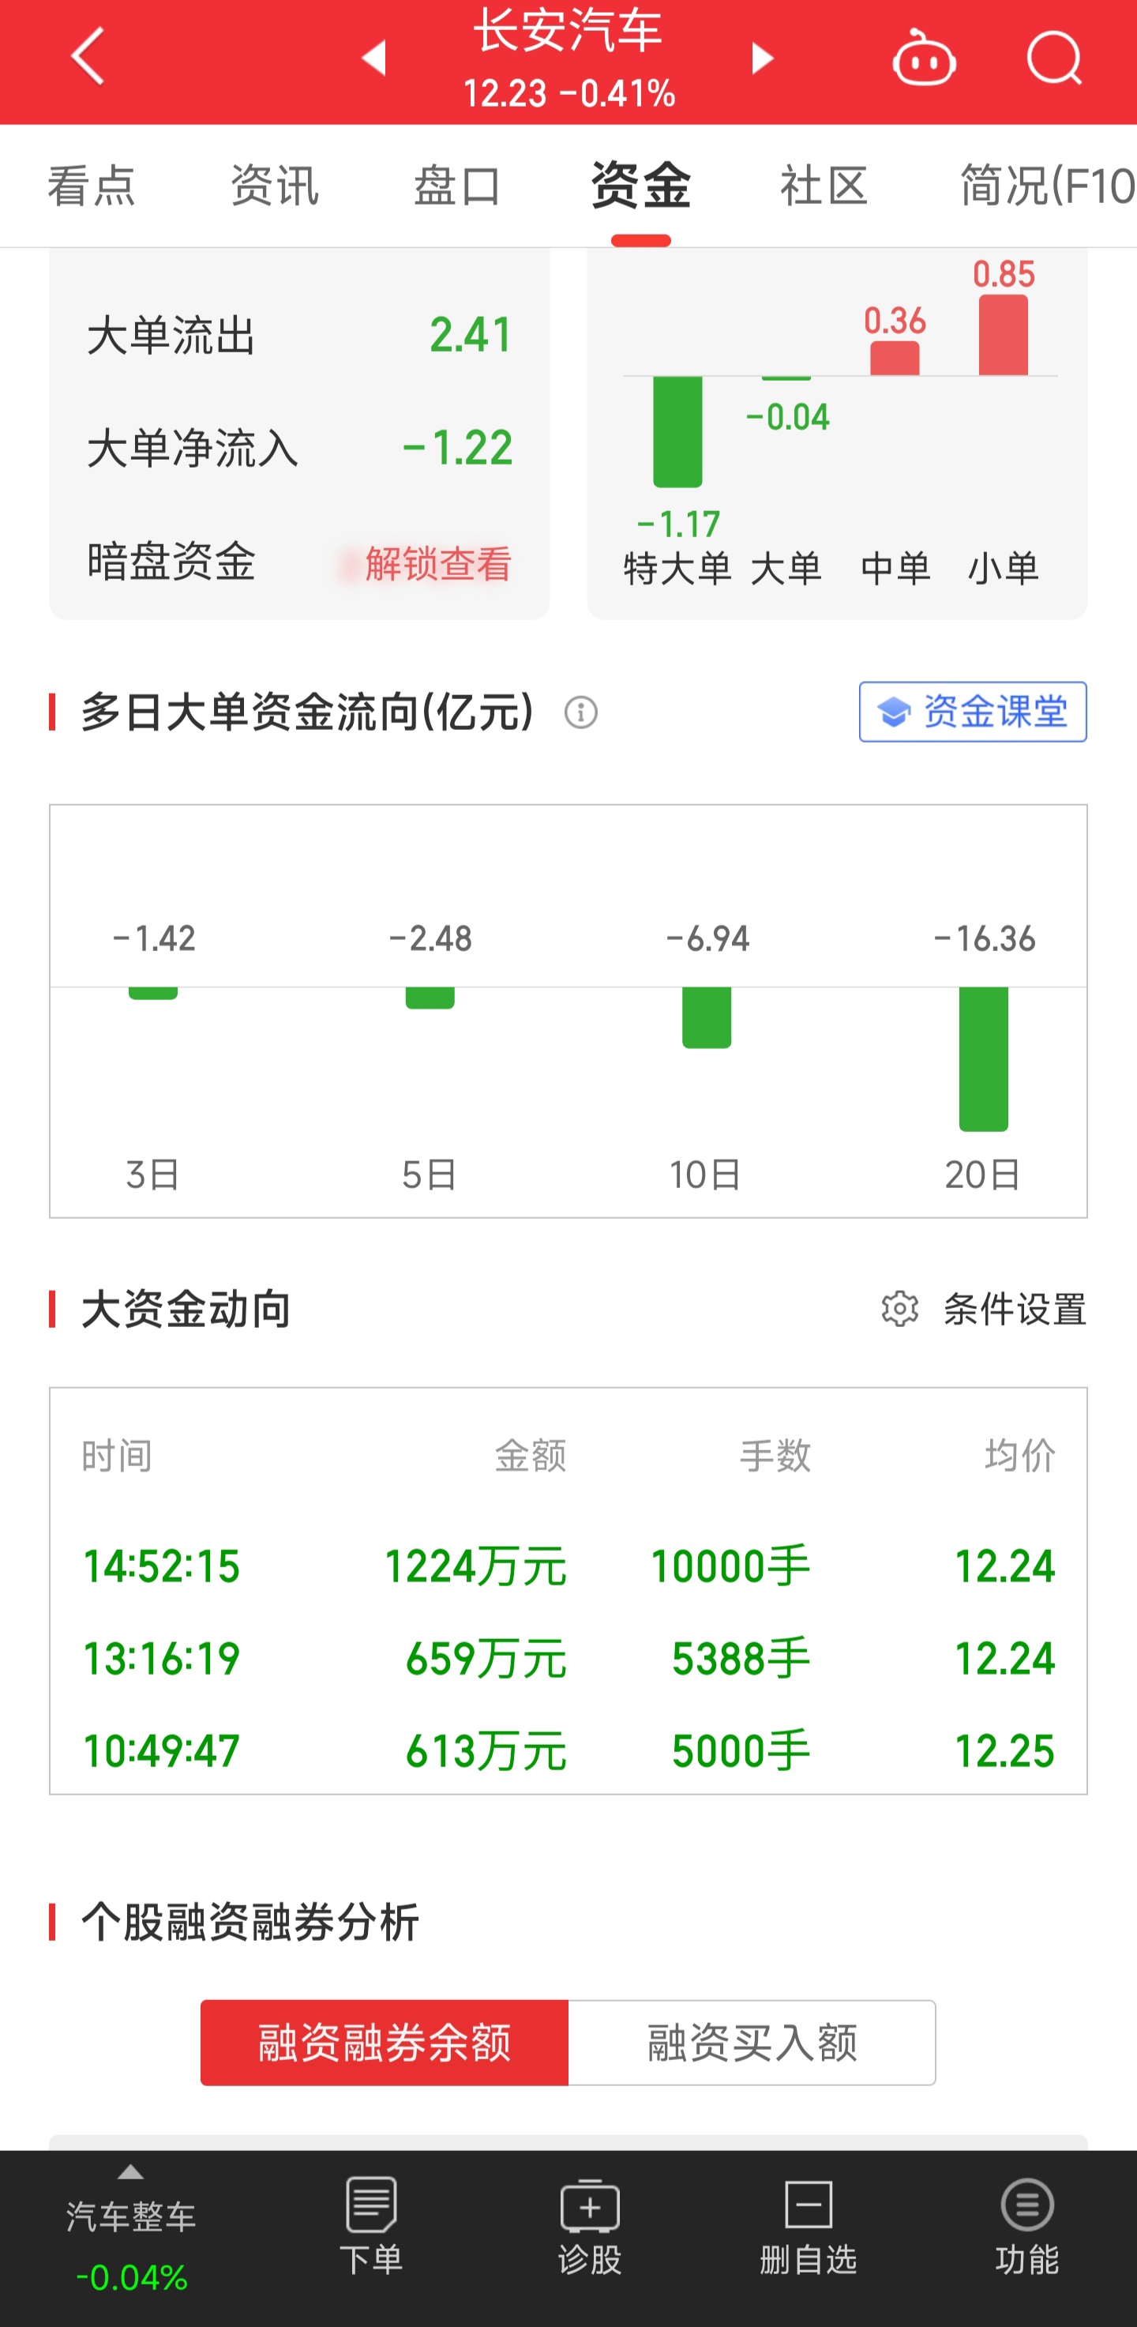Tap 解锁查看 to unlock 暗盘资金

pos(438,564)
